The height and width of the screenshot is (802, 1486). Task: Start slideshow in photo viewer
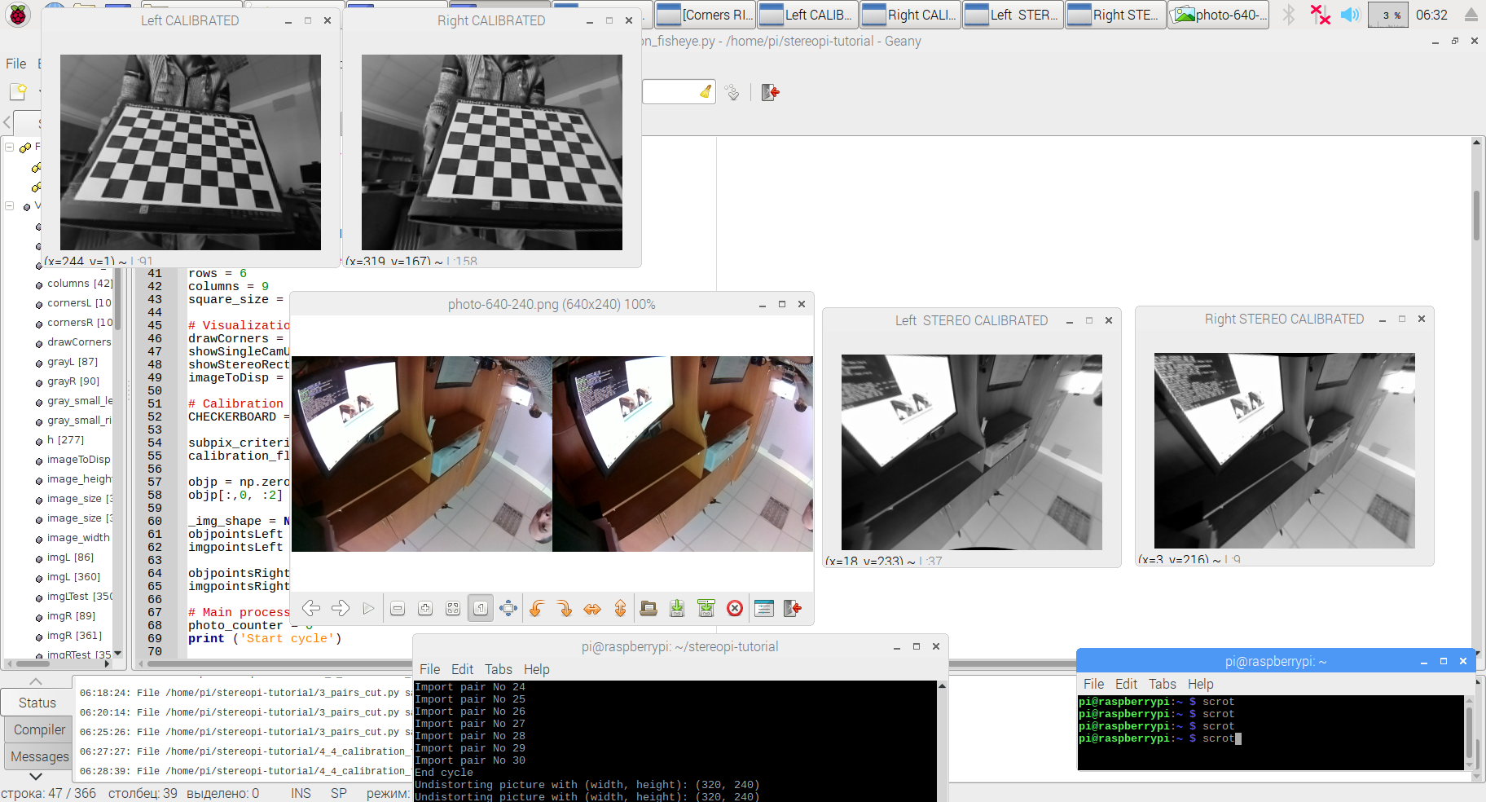pyautogui.click(x=368, y=608)
